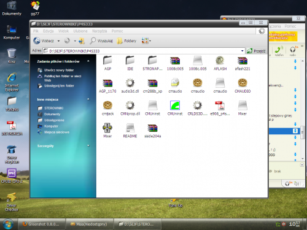Open the address bar dropdown arrow
Image resolution: width=307 pixels, height=230 pixels.
pos(243,51)
